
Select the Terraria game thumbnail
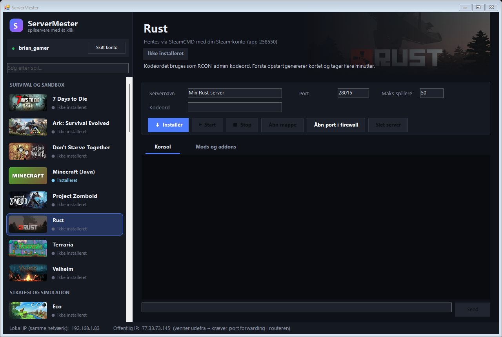pos(28,248)
